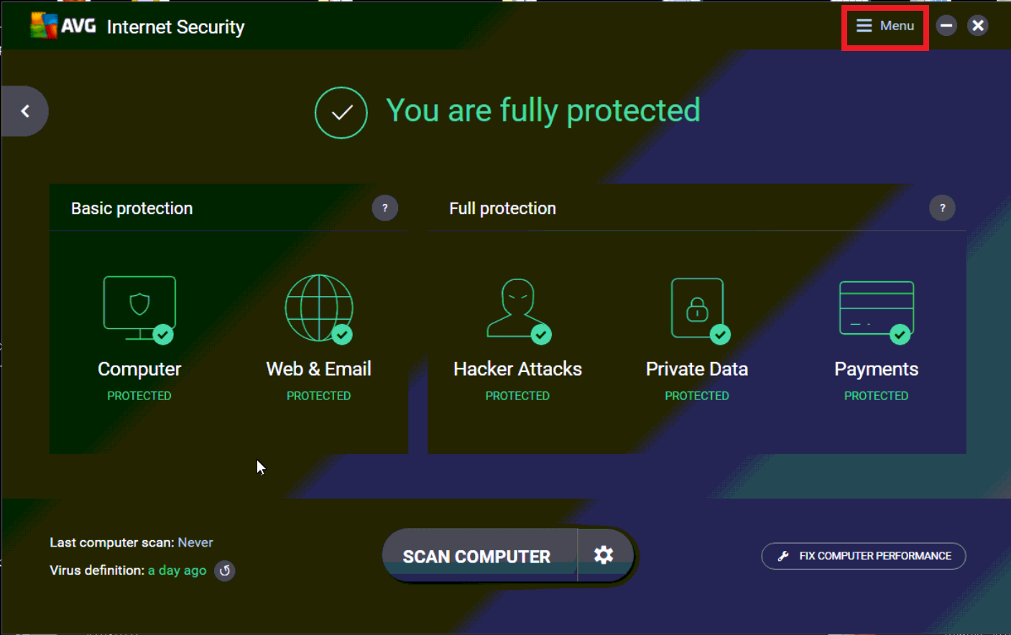Open the hamburger Menu
The image size is (1011, 635).
(885, 26)
